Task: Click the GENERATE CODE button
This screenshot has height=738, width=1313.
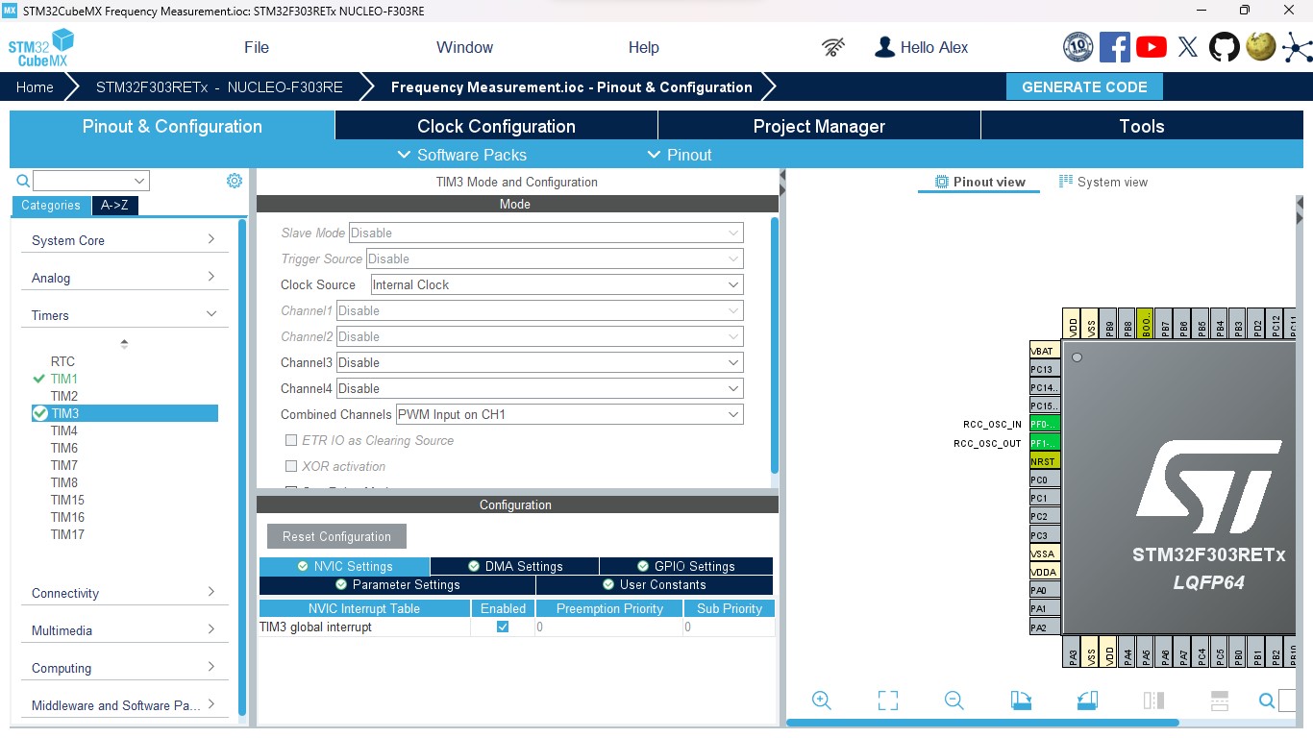Action: pos(1084,86)
